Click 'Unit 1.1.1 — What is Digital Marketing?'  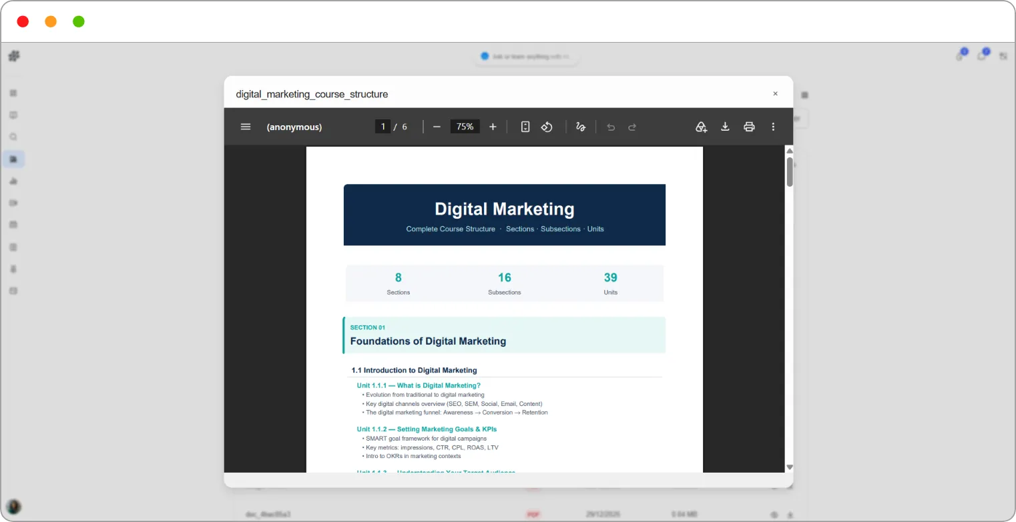tap(419, 385)
